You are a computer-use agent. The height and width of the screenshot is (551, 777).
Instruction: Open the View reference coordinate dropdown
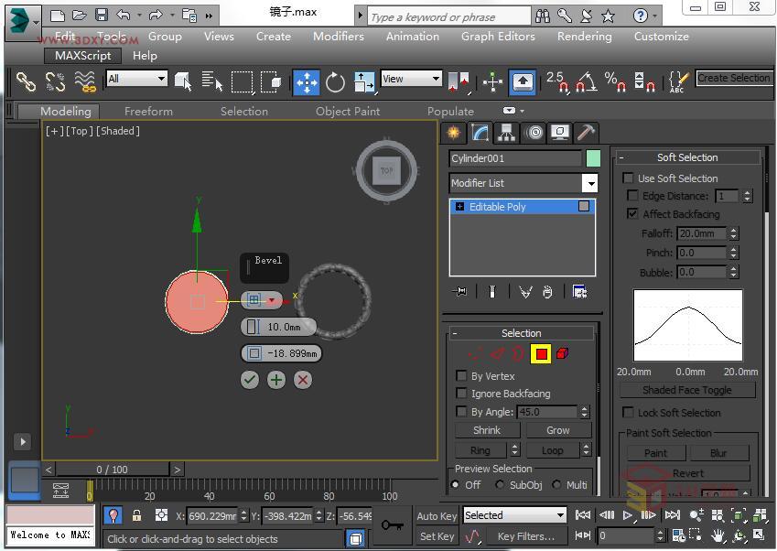[x=411, y=78]
